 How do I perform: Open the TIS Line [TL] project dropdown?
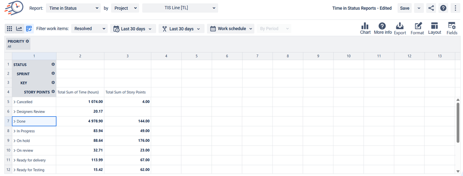coord(180,8)
